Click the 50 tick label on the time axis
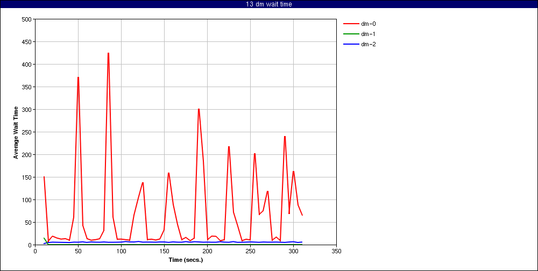Viewport: 538px width, 271px height. point(78,251)
